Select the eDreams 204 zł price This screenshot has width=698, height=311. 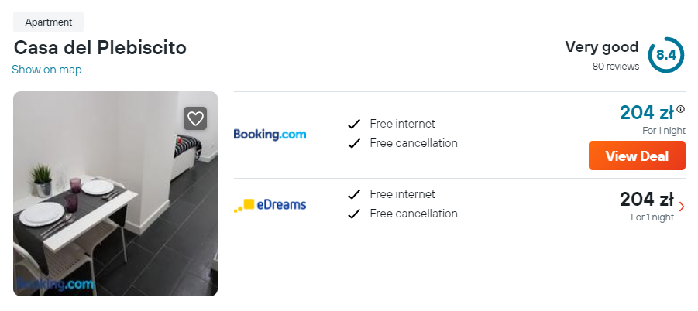coord(646,200)
